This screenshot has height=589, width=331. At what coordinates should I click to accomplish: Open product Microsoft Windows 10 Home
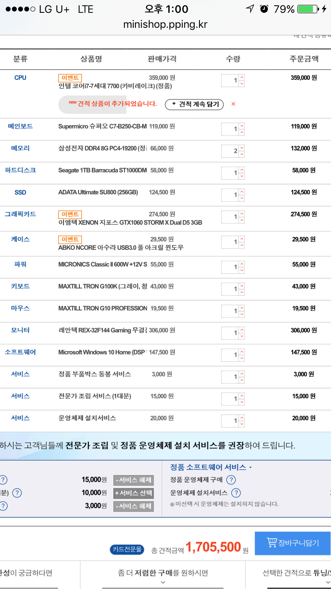(102, 352)
